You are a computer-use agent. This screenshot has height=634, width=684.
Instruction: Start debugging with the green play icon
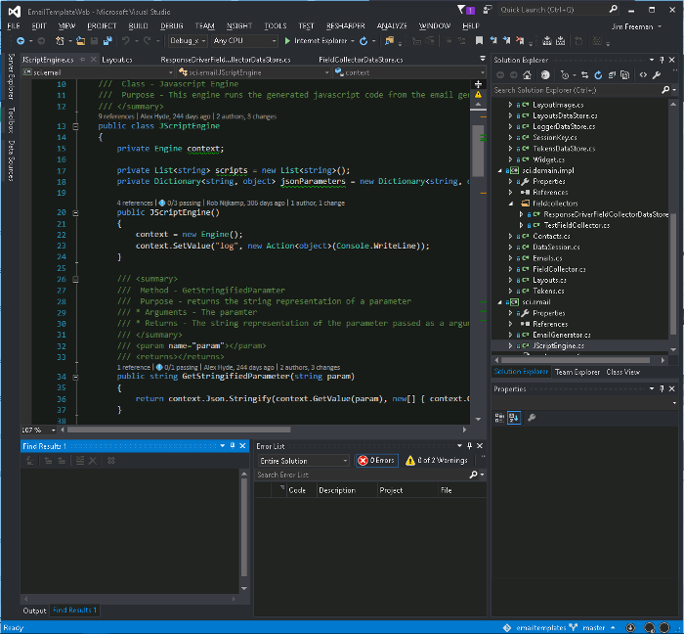[287, 41]
